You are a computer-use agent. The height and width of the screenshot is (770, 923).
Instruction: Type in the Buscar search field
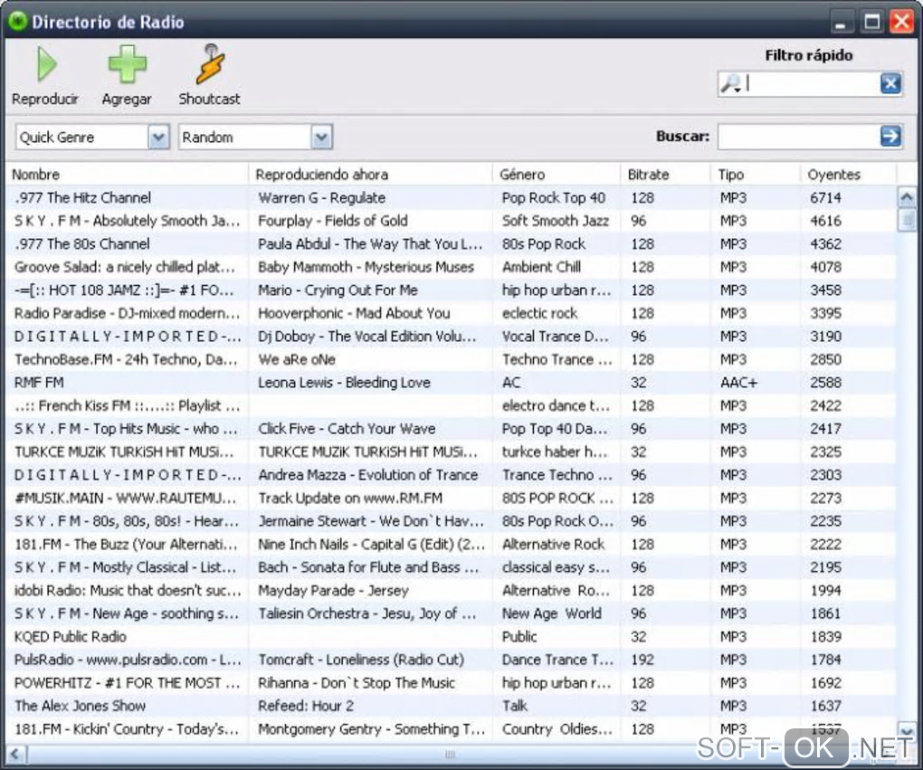pyautogui.click(x=796, y=137)
